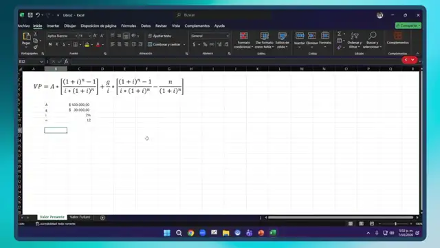Open Ordenar y filtrar menu
440x248 pixels.
pyautogui.click(x=355, y=40)
